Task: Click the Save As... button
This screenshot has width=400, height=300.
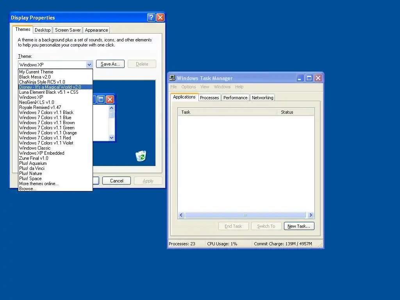Action: [x=110, y=64]
